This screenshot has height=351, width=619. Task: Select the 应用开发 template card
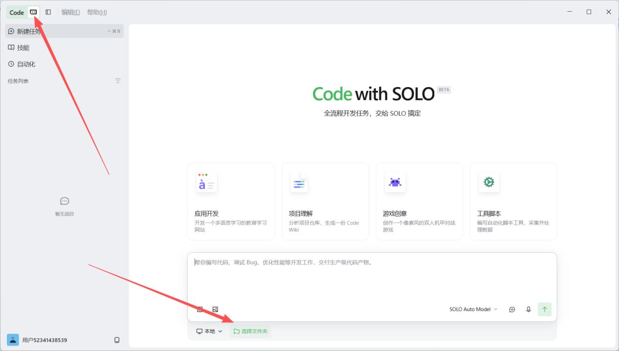pyautogui.click(x=231, y=201)
